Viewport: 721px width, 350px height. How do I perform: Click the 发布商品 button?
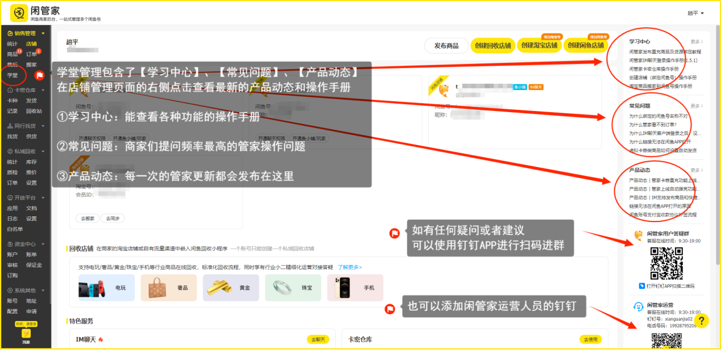[x=446, y=46]
